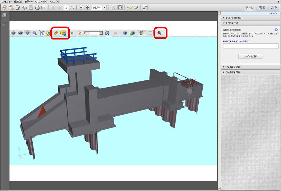Image resolution: width=281 pixels, height=191 pixels.
Task: Click the save floppy disk icon
Action: coord(31,8)
